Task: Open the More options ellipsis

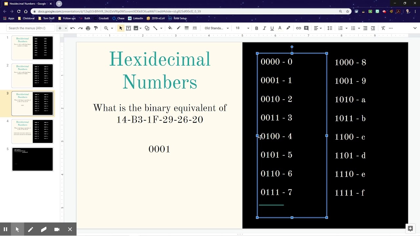Action: coord(391,28)
